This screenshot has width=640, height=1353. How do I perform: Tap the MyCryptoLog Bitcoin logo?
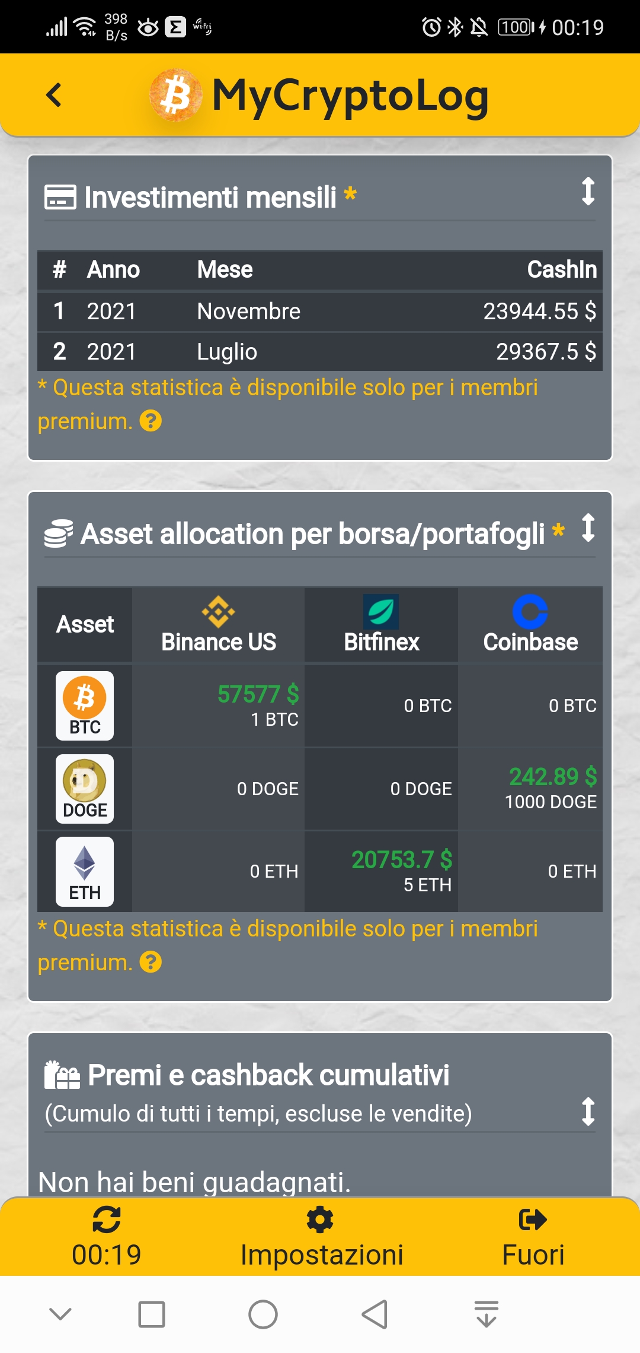point(175,96)
